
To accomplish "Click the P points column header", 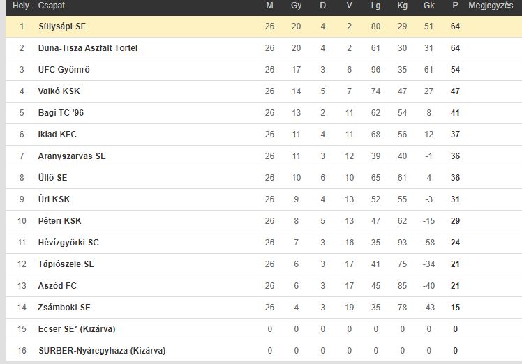I will click(455, 6).
